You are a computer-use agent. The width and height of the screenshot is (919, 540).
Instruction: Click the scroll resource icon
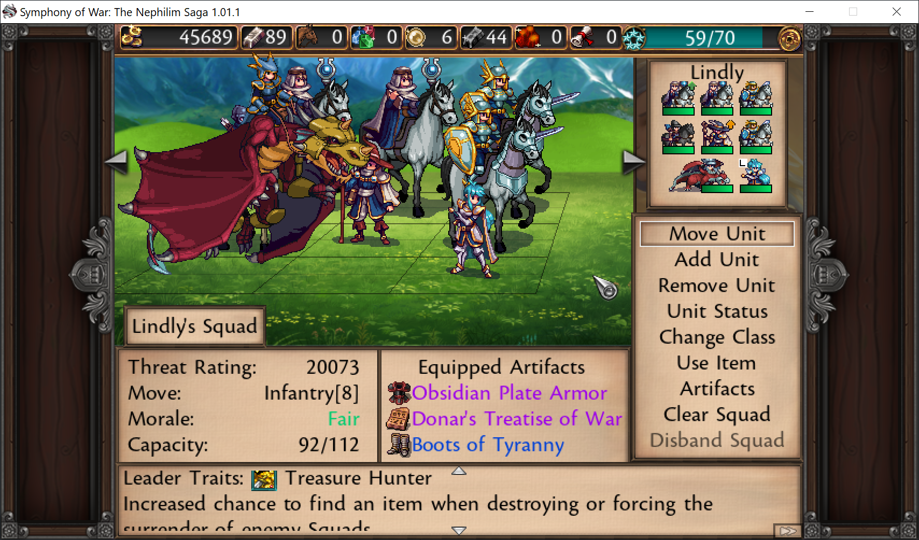click(x=583, y=37)
